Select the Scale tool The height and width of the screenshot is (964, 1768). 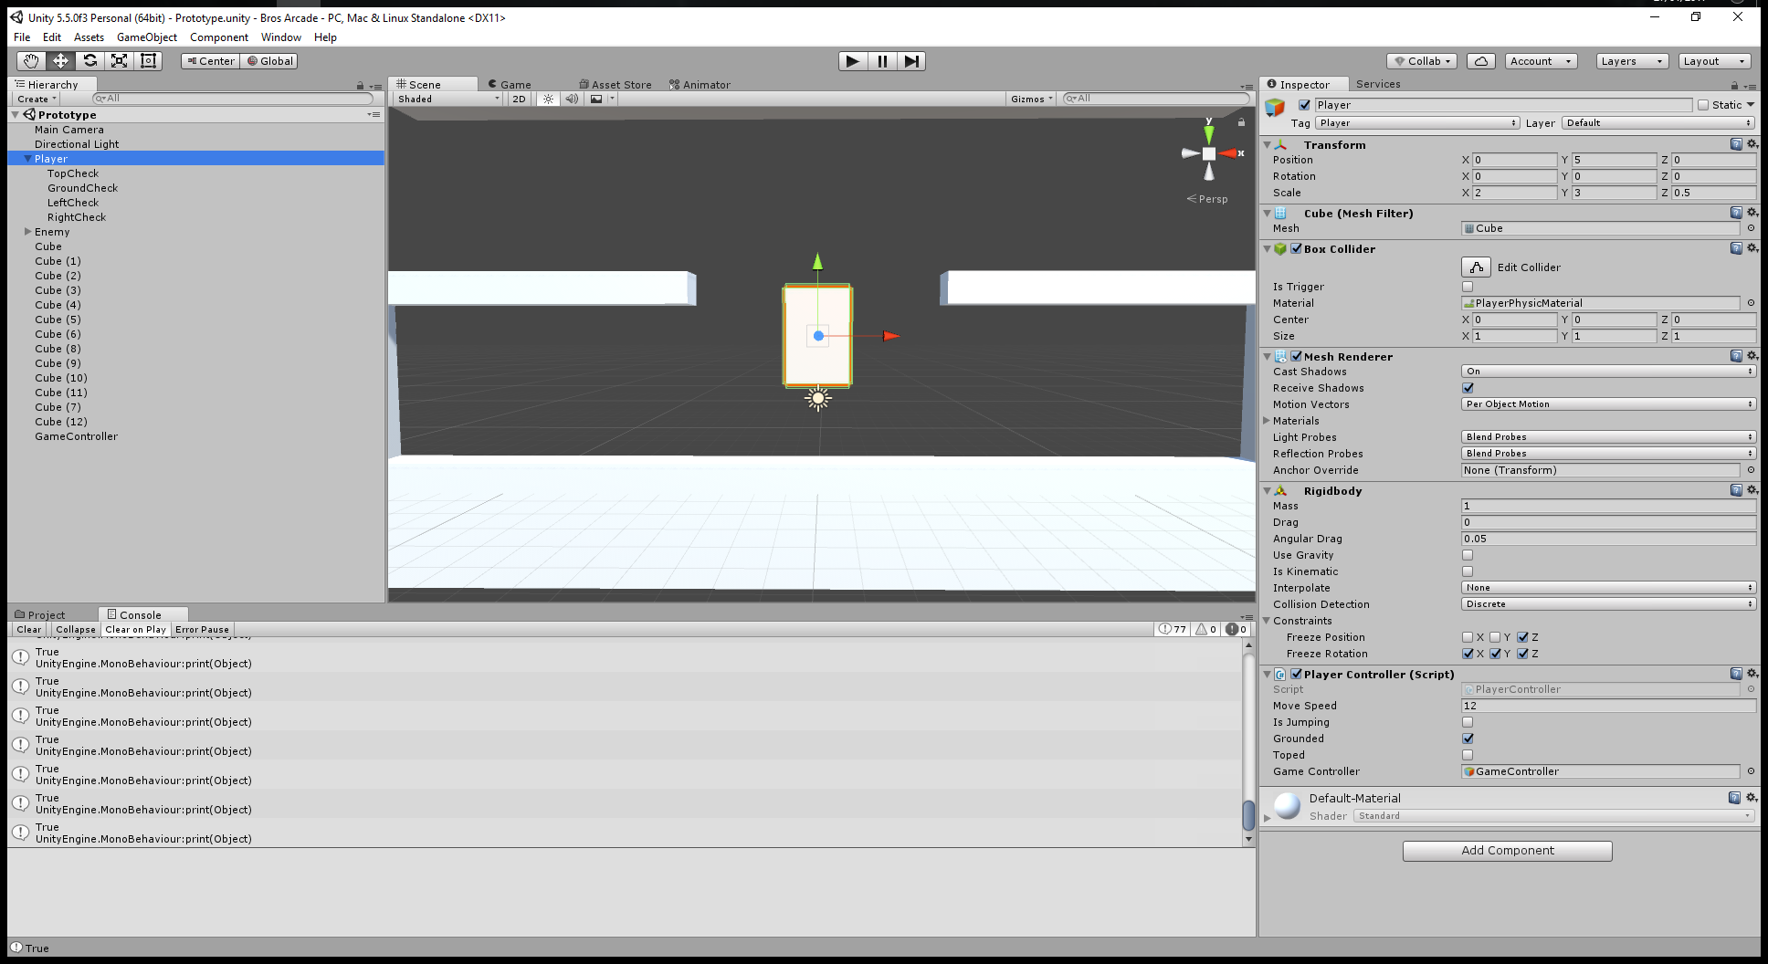(x=119, y=61)
